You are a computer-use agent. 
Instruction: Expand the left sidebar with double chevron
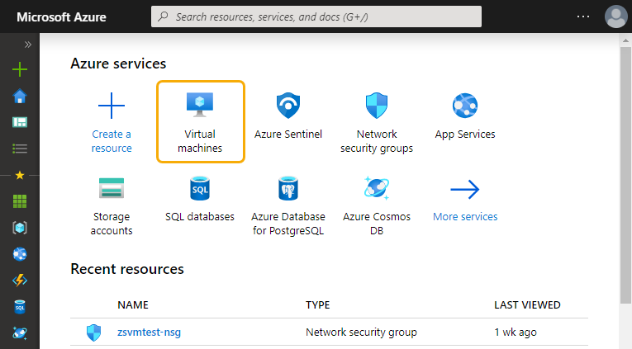28,45
